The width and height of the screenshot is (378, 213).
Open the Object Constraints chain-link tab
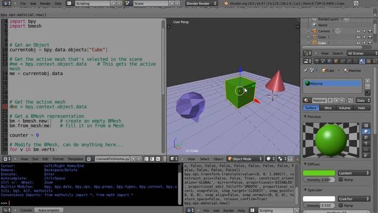[x=343, y=61]
